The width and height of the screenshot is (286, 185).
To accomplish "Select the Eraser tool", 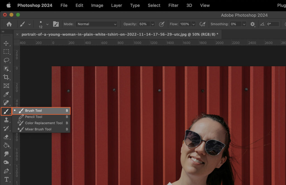I will click(6, 137).
